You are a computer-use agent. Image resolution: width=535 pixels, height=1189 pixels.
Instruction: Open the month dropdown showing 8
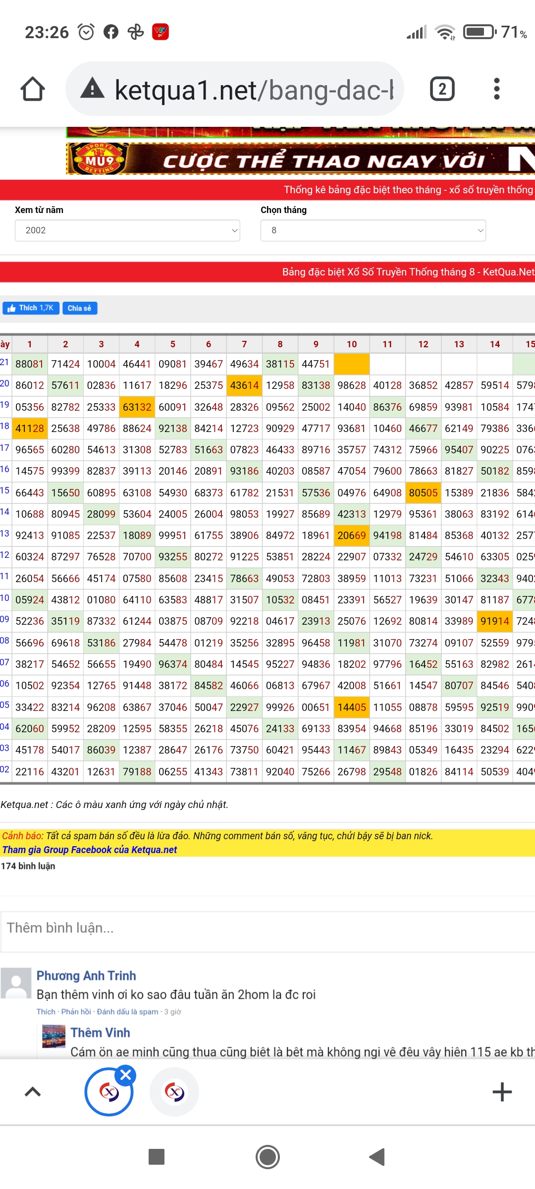click(373, 230)
